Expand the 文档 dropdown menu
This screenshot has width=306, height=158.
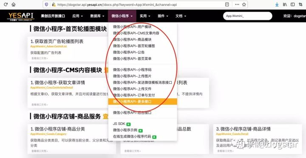[x=181, y=16]
